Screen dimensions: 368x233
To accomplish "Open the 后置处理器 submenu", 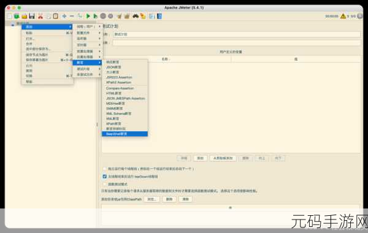I will click(x=87, y=57).
